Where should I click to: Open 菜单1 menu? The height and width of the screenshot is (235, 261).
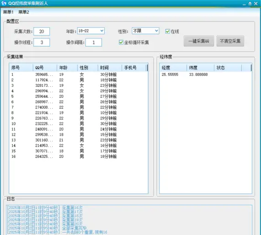point(8,12)
